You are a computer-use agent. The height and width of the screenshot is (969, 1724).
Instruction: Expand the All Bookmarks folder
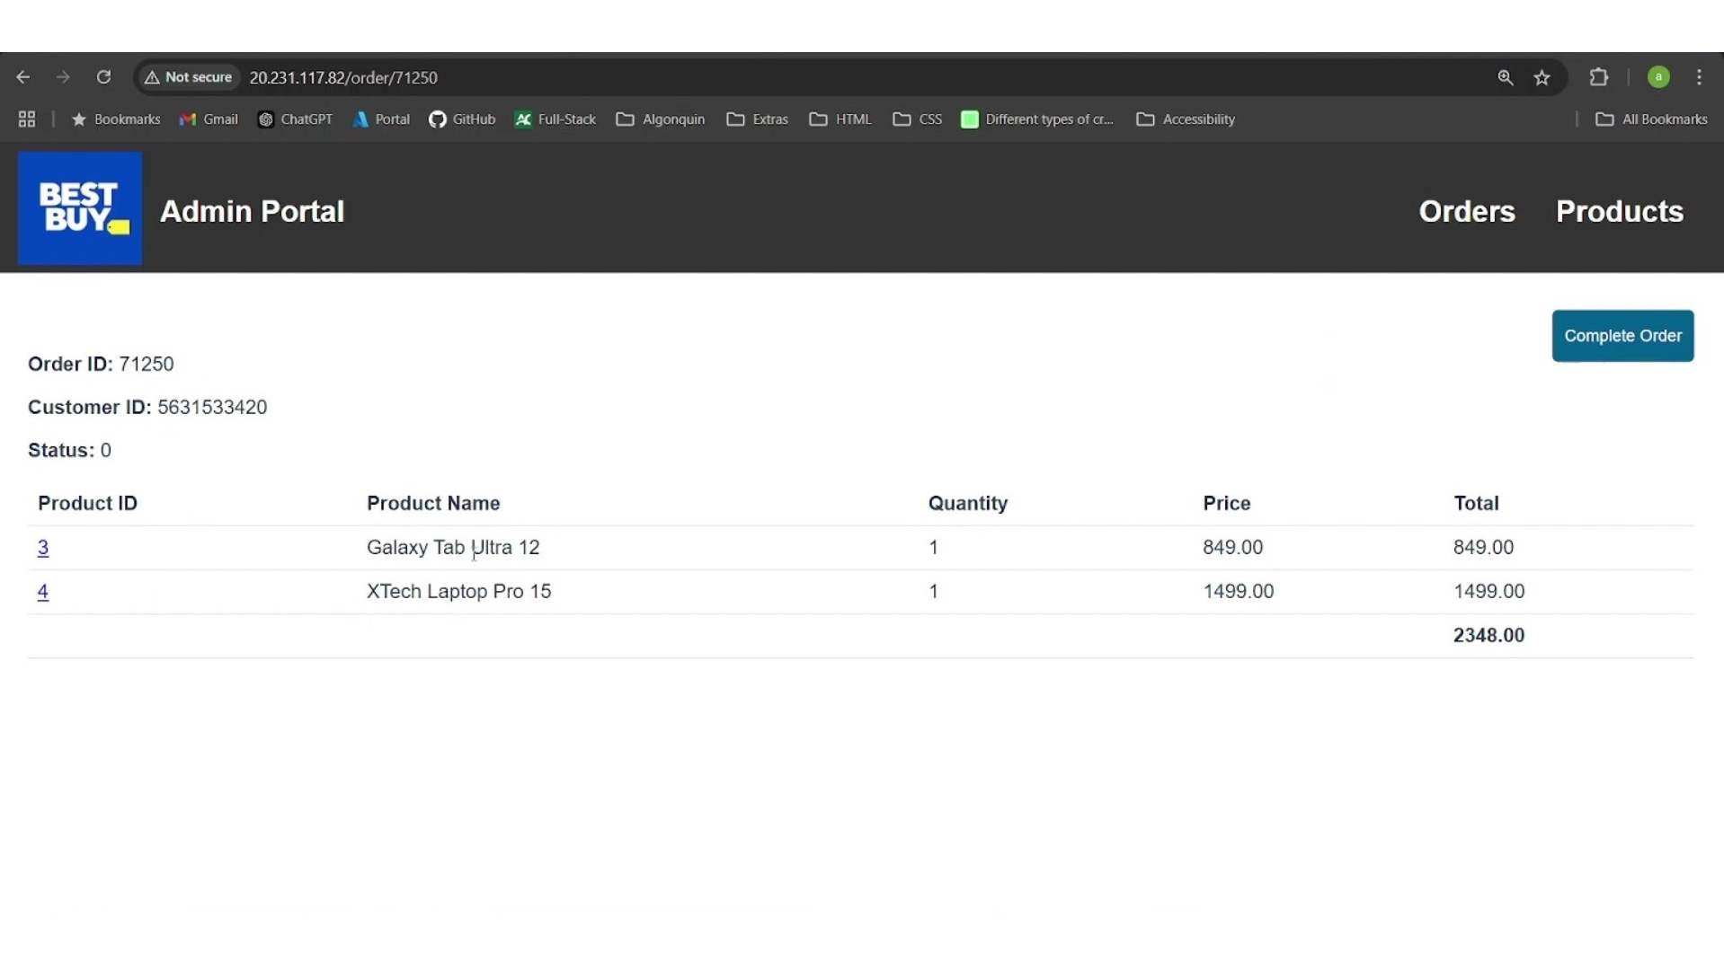[1650, 119]
